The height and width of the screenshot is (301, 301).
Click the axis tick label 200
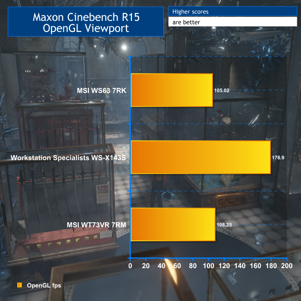pyautogui.click(x=287, y=266)
